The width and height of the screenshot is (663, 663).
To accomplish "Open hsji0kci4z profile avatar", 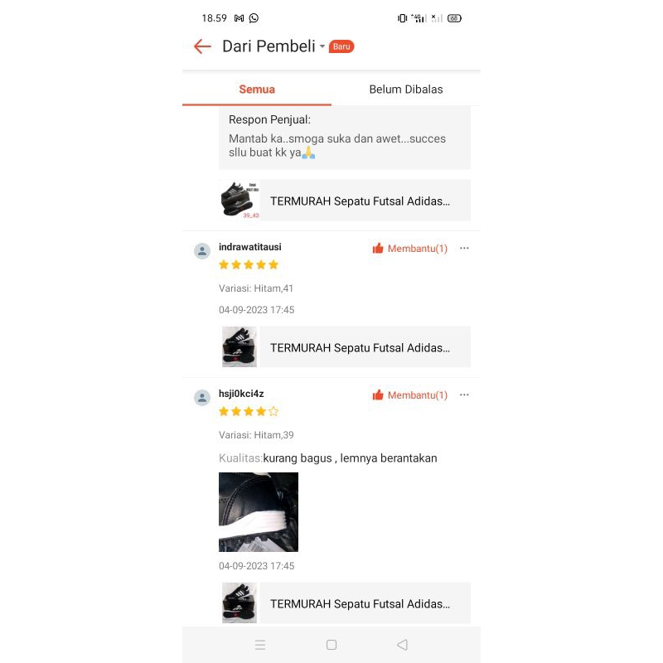I will [x=202, y=398].
